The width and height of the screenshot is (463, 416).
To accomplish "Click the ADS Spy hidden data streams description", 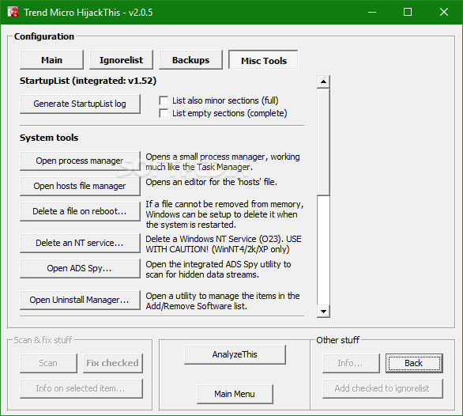I will (x=219, y=270).
